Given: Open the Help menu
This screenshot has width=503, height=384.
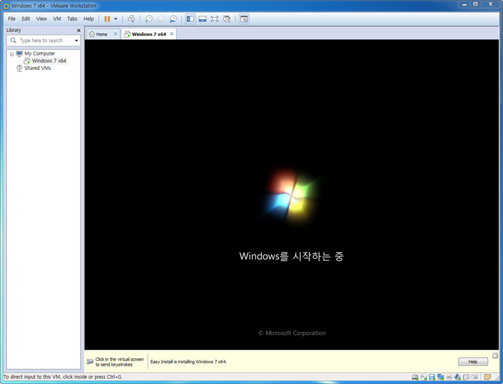Looking at the screenshot, I should (89, 19).
